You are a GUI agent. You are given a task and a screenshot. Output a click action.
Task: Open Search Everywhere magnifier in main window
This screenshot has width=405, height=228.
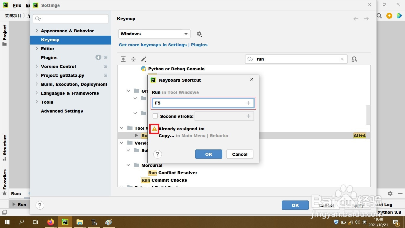(379, 16)
